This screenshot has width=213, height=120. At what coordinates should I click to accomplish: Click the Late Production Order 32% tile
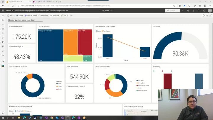click(79, 93)
